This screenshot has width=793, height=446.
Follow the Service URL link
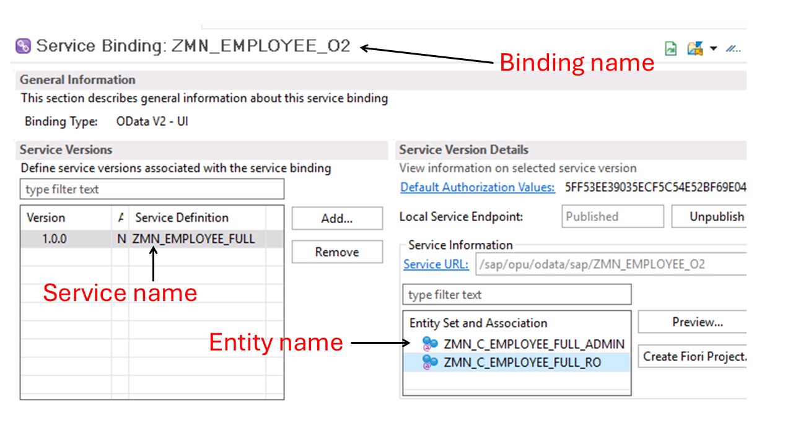pos(436,264)
